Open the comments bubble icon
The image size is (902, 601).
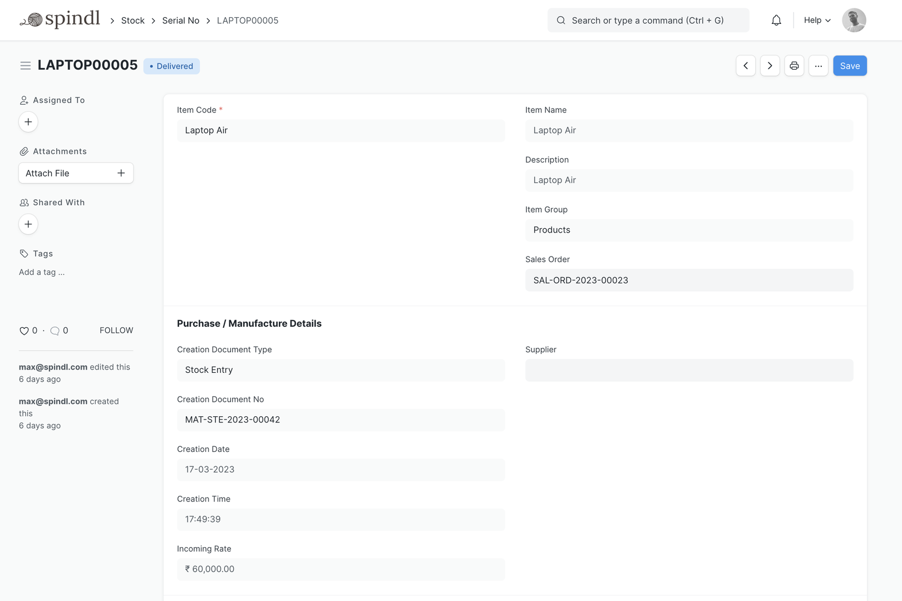pos(55,331)
